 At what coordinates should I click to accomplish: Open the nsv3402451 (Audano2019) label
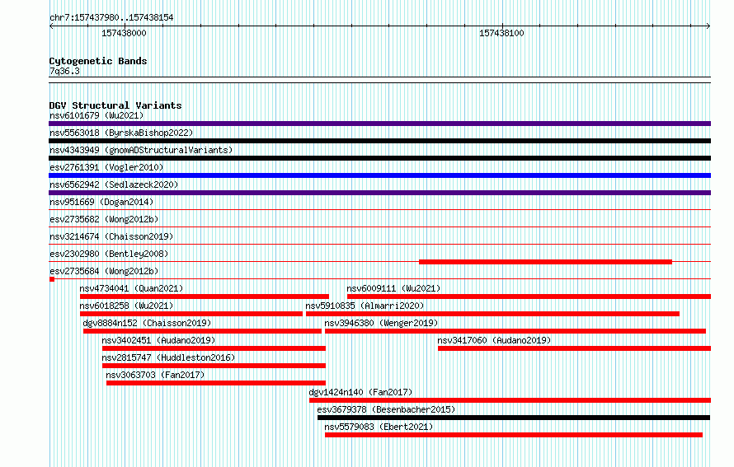coord(158,340)
